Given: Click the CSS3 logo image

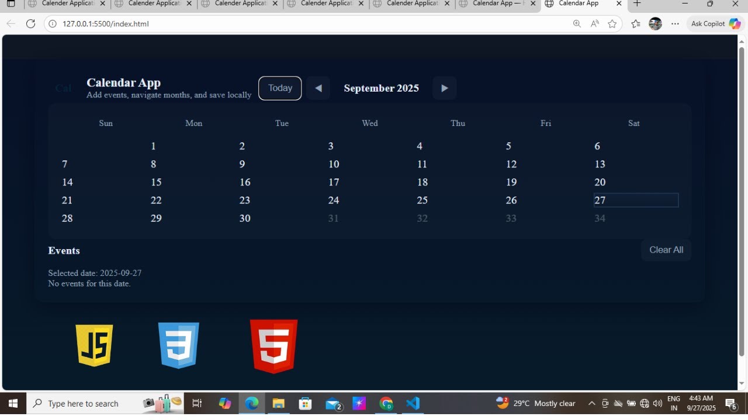Looking at the screenshot, I should point(179,345).
